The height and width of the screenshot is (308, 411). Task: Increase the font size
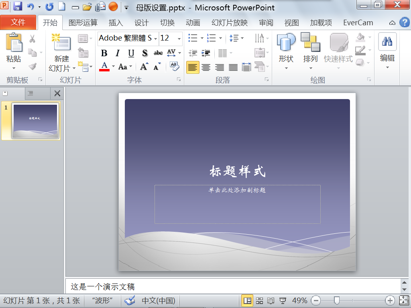tap(144, 67)
